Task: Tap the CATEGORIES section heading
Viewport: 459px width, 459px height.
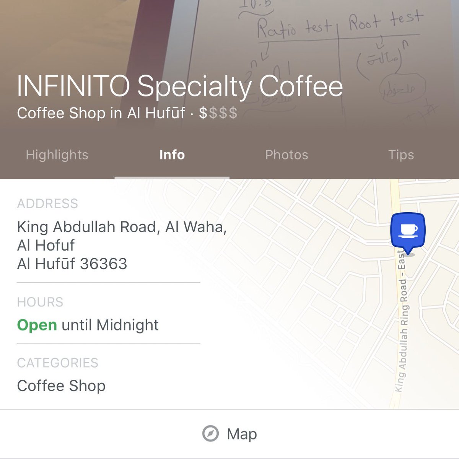Action: pyautogui.click(x=58, y=363)
